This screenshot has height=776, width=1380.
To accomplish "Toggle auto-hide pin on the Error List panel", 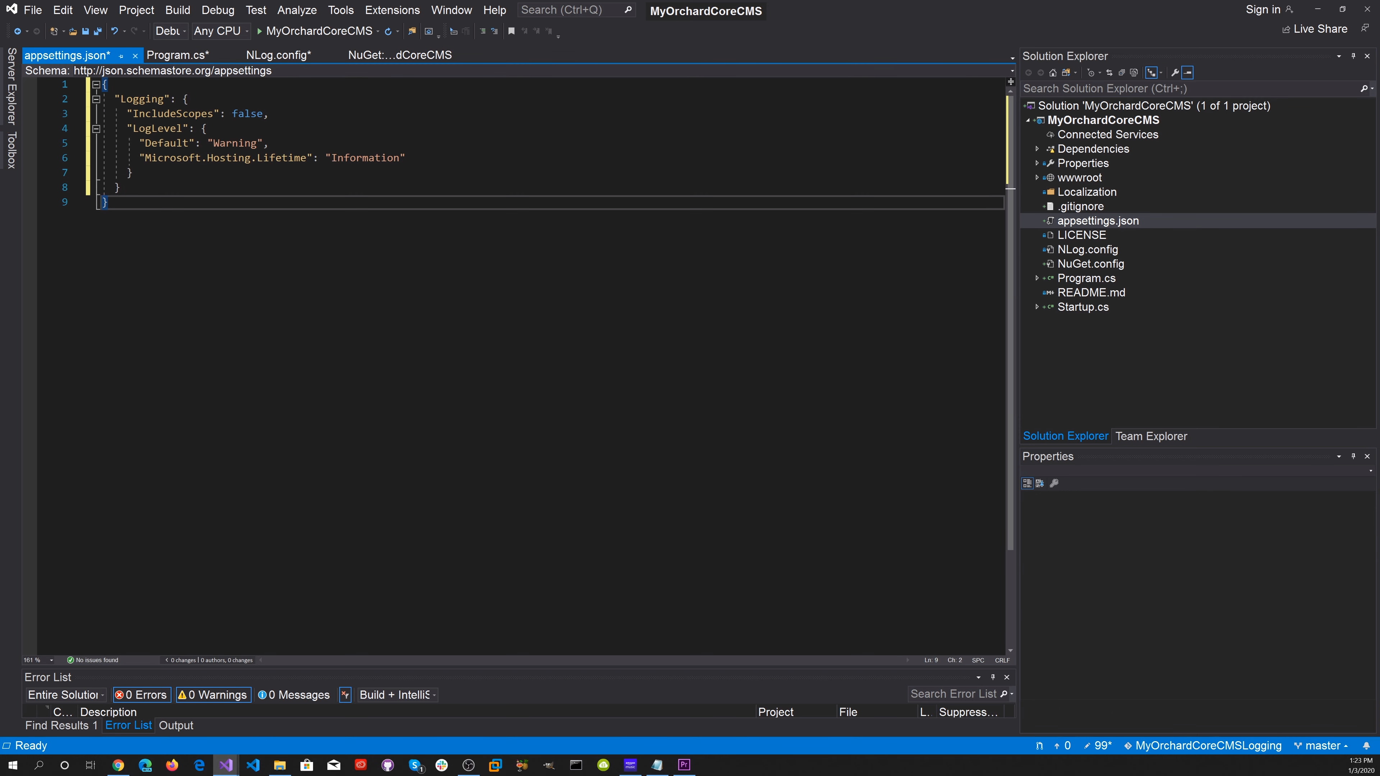I will (x=993, y=677).
